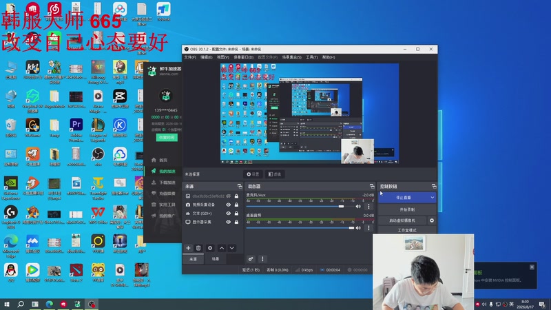Show hidden dba3b3bc53ef6c82 source via eye
551x310 pixels.
coord(229,196)
